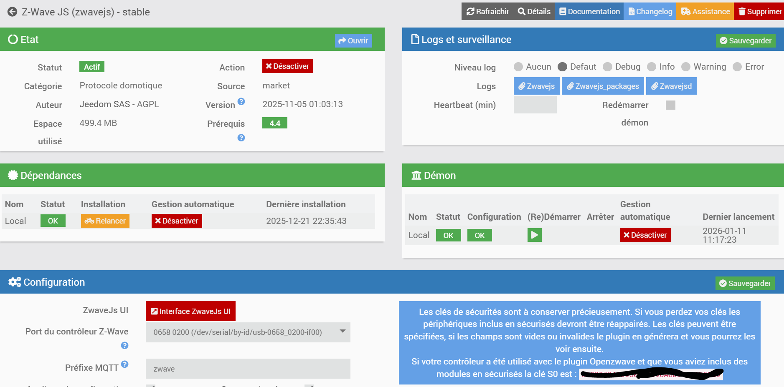Click the Dernière installation column header

(x=306, y=204)
